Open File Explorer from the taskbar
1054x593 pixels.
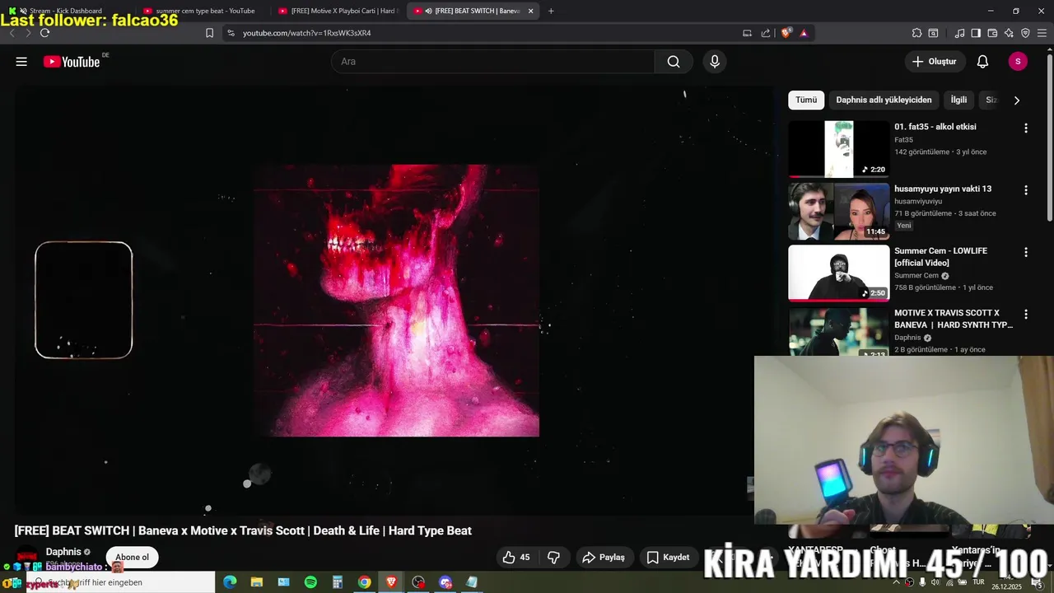tap(257, 582)
